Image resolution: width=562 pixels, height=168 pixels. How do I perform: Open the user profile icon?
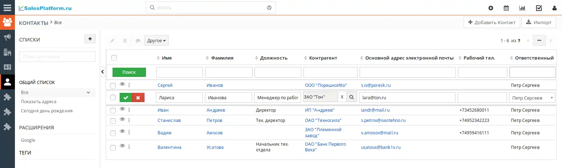coord(554,8)
